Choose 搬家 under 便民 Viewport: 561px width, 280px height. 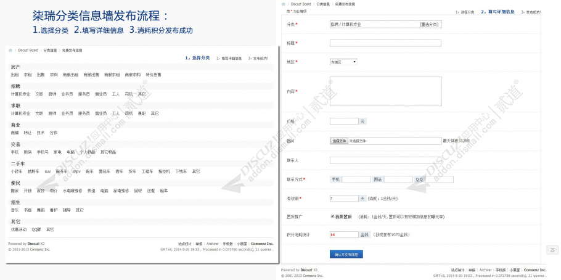(15, 191)
